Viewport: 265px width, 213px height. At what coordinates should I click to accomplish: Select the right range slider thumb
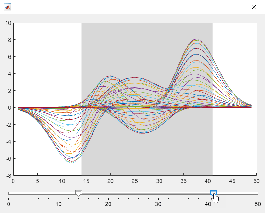click(x=213, y=193)
